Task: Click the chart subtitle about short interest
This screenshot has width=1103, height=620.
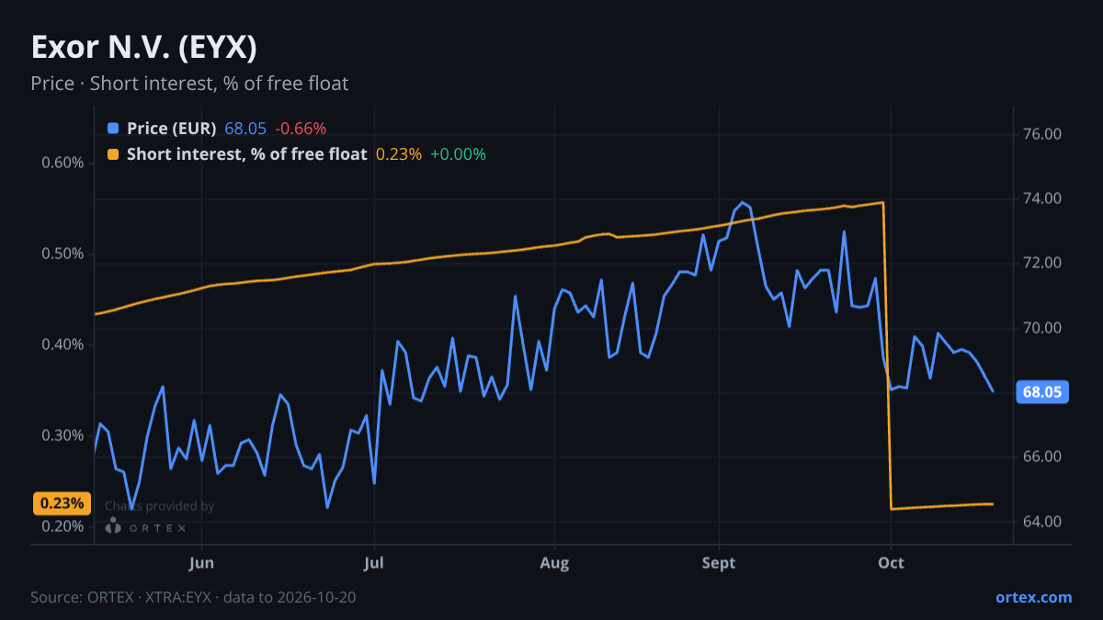Action: tap(189, 84)
